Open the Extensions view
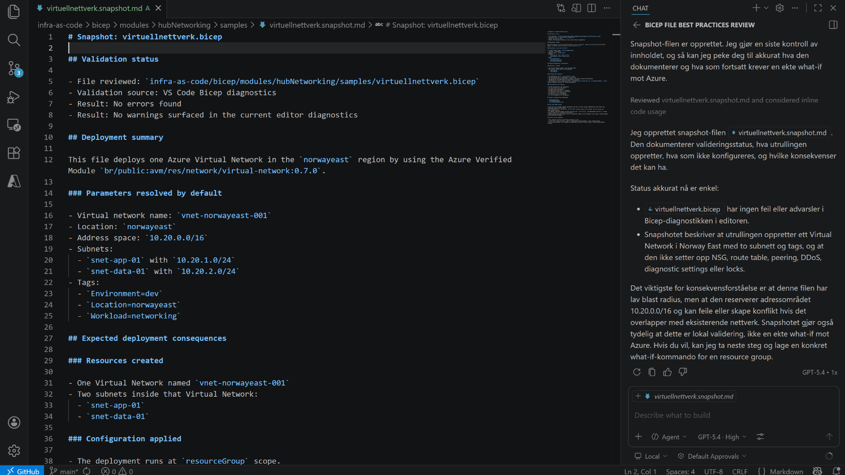Viewport: 845px width, 475px height. pyautogui.click(x=14, y=153)
